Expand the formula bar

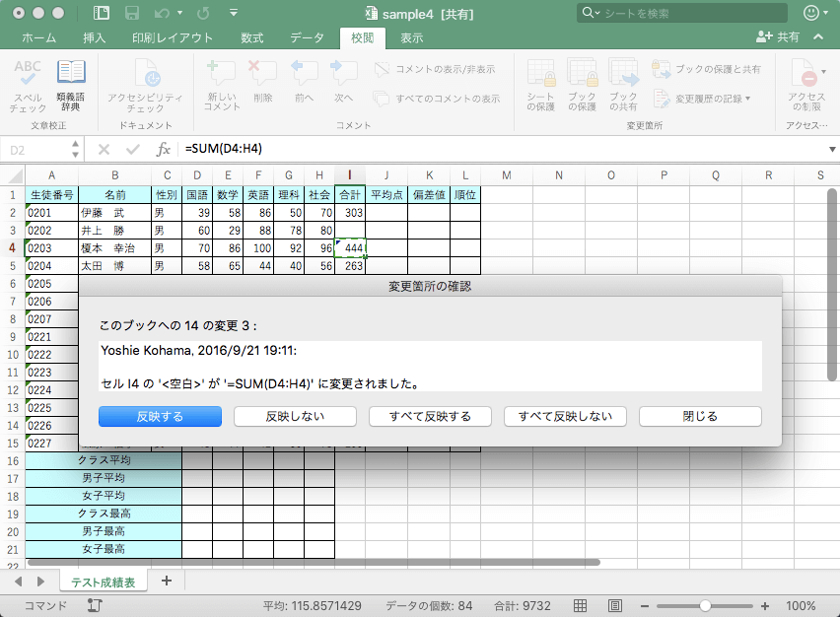click(x=832, y=150)
